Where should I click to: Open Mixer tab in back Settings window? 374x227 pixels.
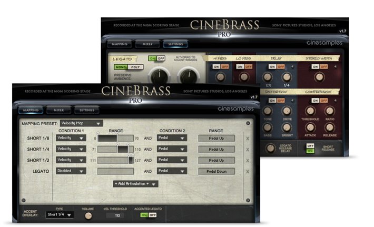[x=147, y=44]
